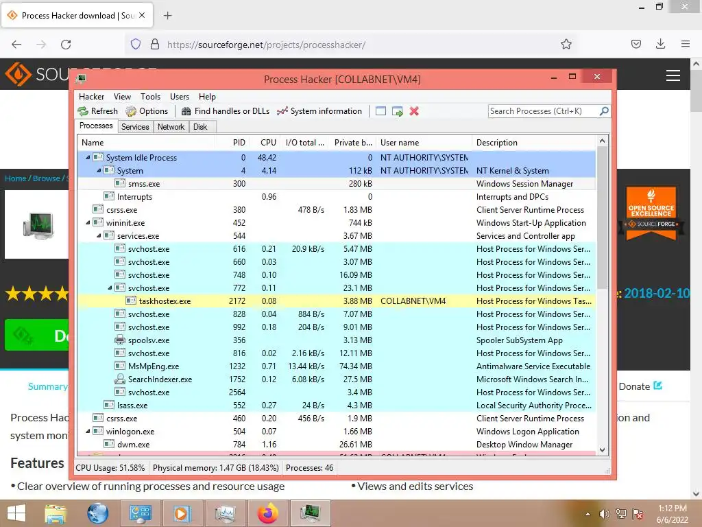Click the process list scroll-up arrow
Image resolution: width=702 pixels, height=527 pixels.
(602, 141)
